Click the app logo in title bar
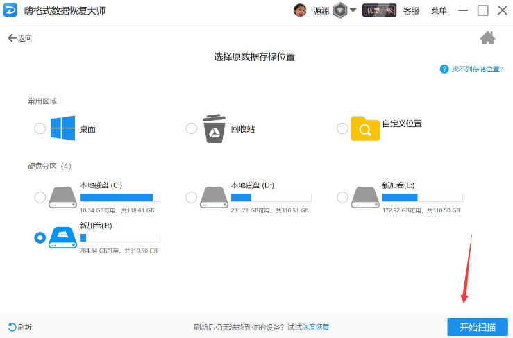The image size is (513, 338). (x=11, y=10)
